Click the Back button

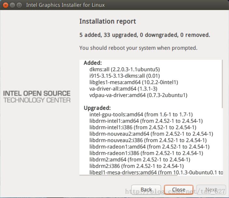(x=146, y=190)
